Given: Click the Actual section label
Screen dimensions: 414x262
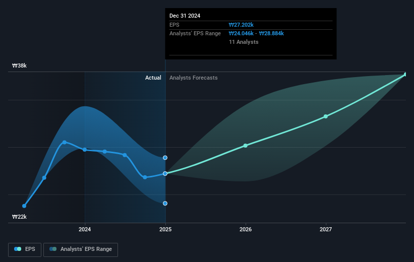Looking at the screenshot, I should (x=153, y=78).
